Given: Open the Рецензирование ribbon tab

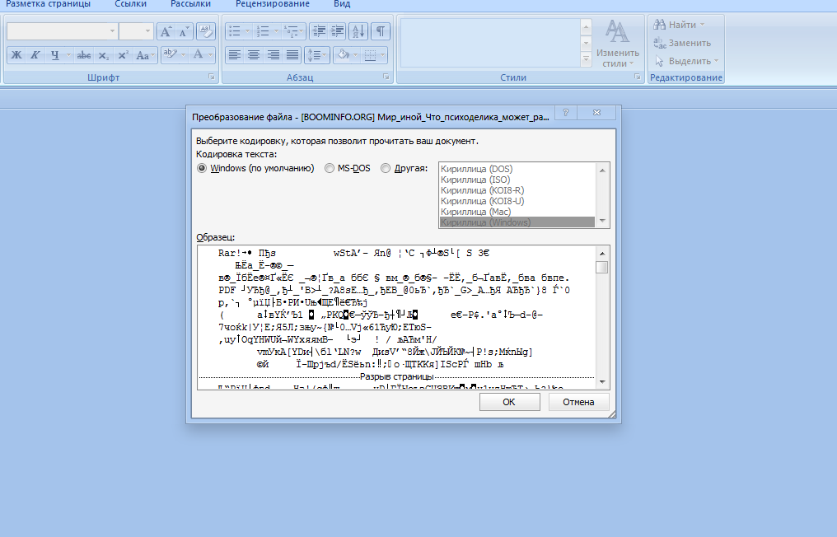Looking at the screenshot, I should click(272, 4).
